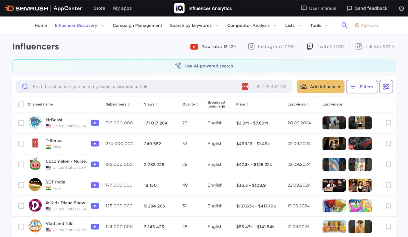Check the Cocomelon row checkbox

(x=21, y=164)
